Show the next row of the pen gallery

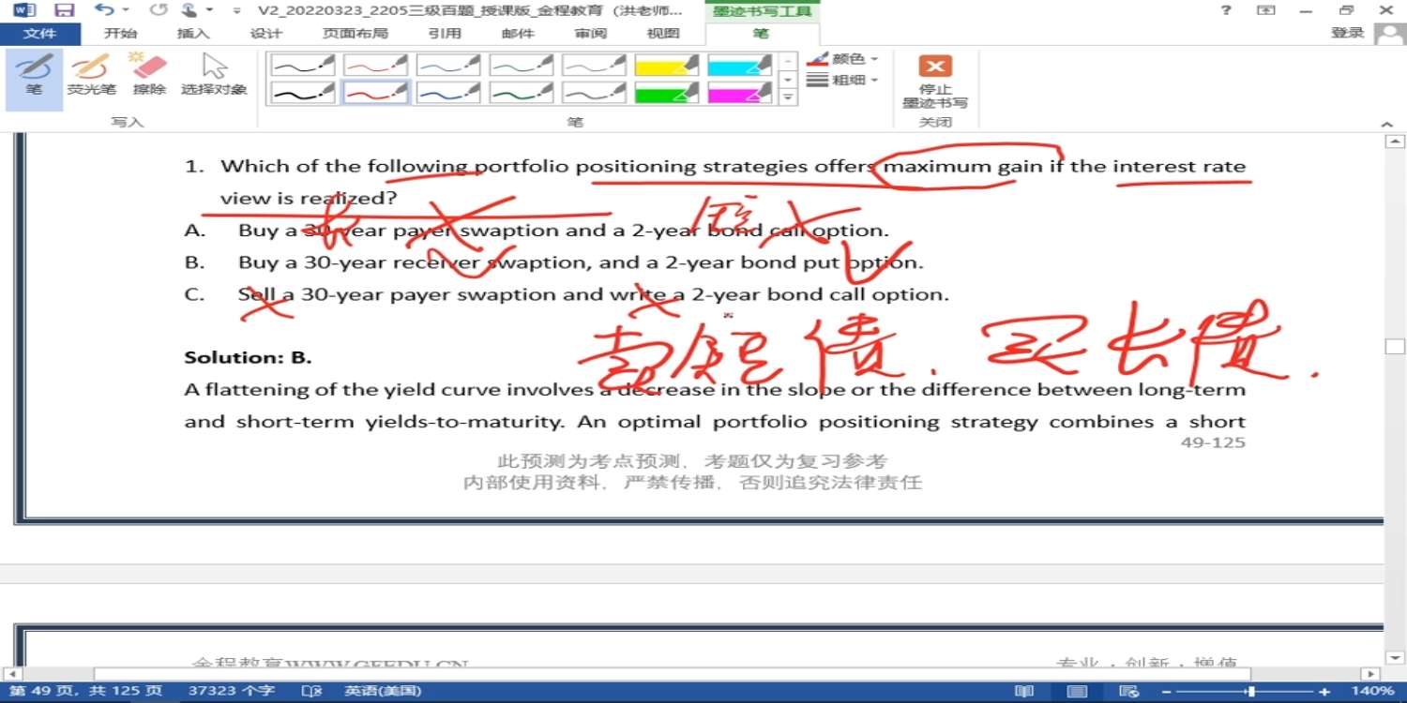click(x=789, y=79)
